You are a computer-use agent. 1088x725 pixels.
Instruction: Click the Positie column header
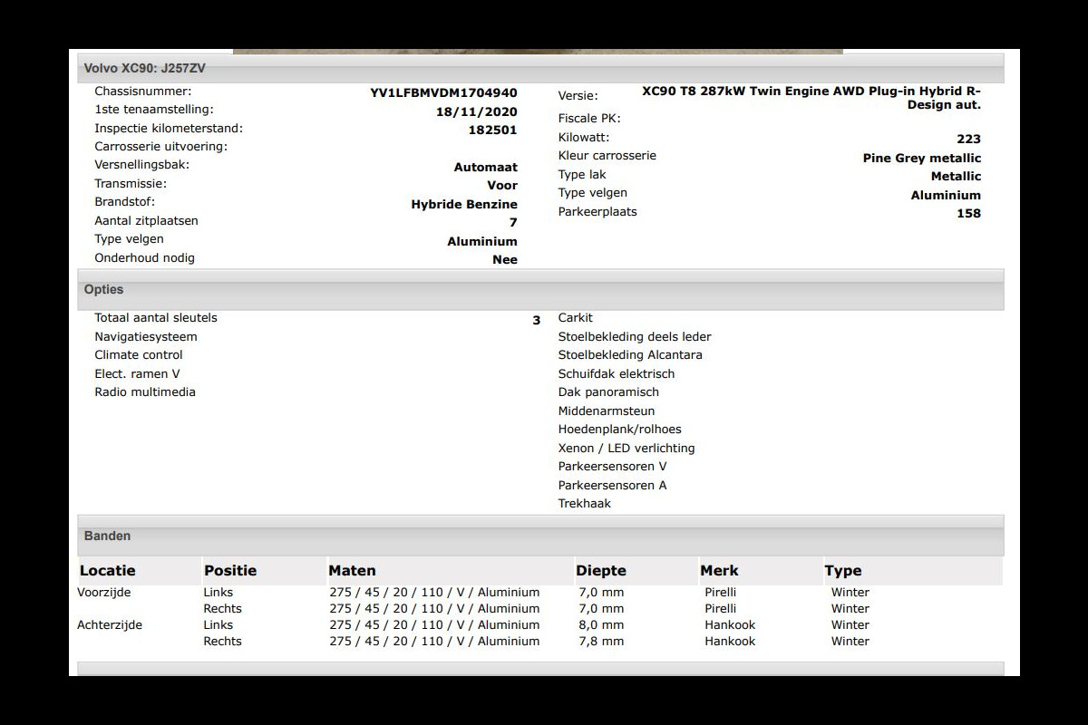(230, 571)
